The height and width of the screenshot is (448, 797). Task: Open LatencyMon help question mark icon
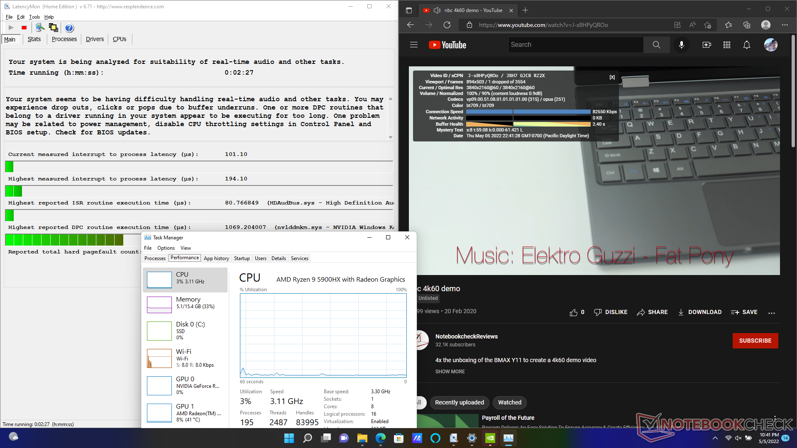[69, 28]
